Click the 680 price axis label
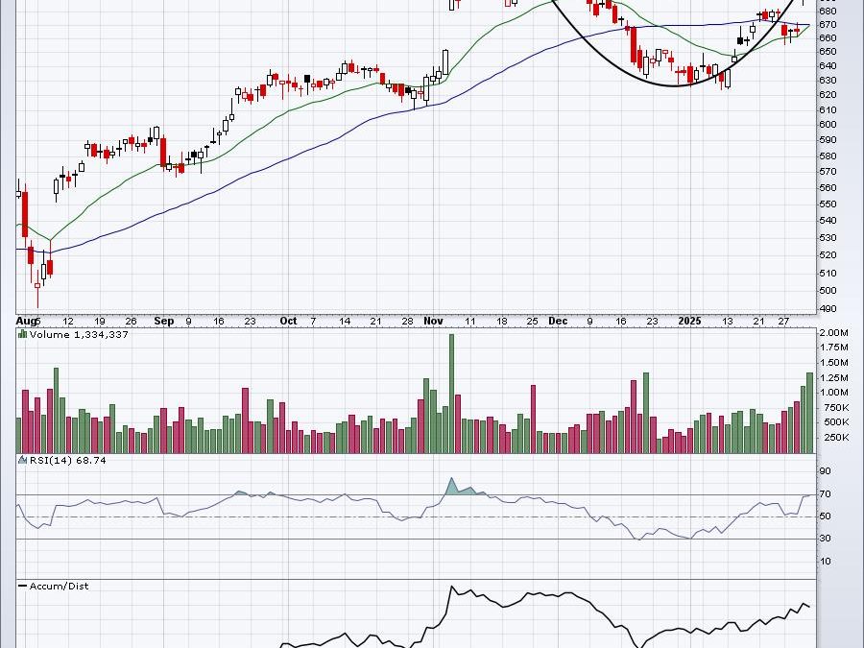864x648 pixels. point(828,11)
